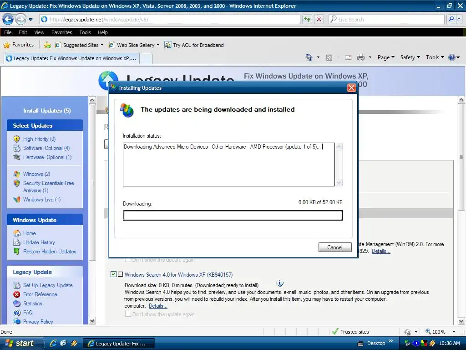Open the Tools command bar menu
Screen dimensions: 466x350
[435, 57]
